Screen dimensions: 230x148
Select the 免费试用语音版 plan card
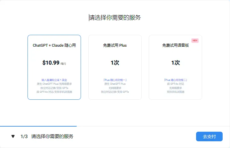click(x=175, y=67)
